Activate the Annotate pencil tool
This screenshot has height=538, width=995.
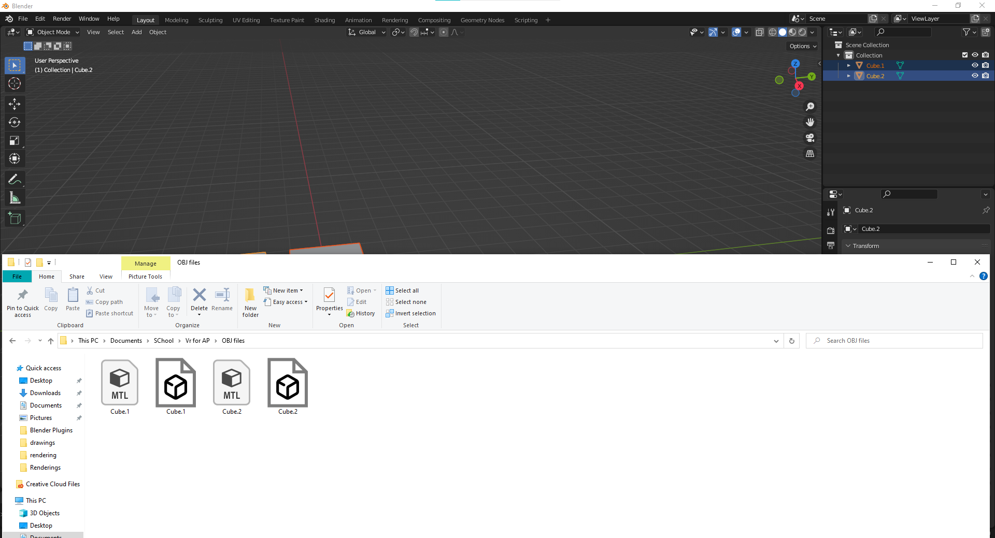15,180
